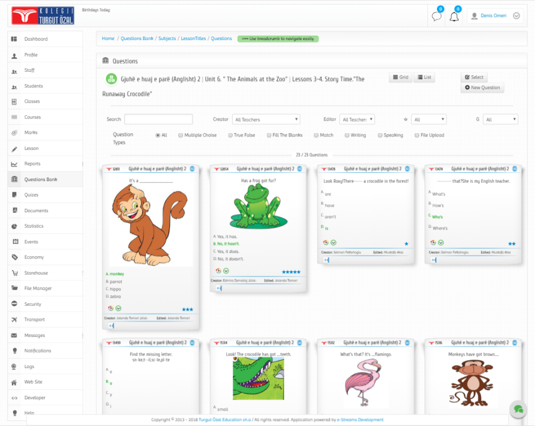This screenshot has height=426, width=535.
Task: Click two-star rating on English teacher card
Action: 512,244
